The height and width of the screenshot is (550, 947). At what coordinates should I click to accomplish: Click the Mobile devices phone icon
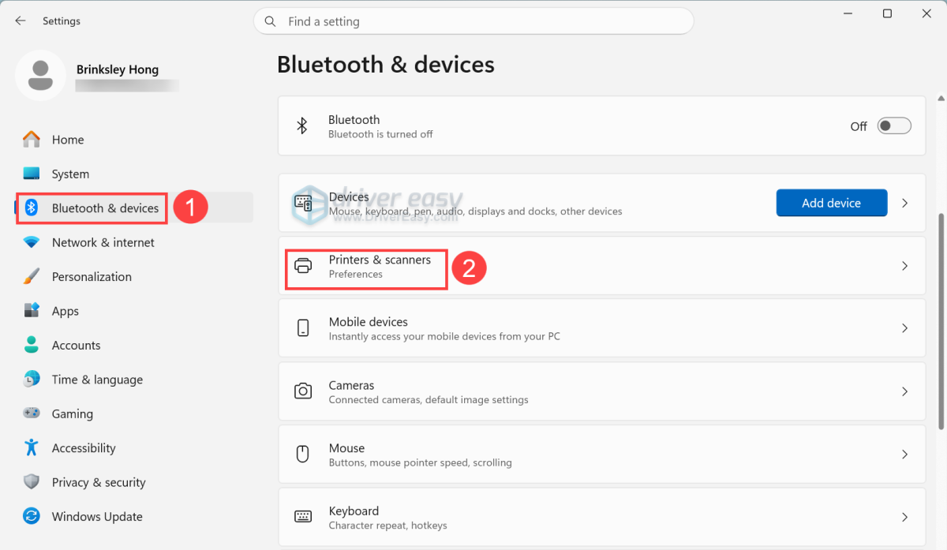coord(303,328)
